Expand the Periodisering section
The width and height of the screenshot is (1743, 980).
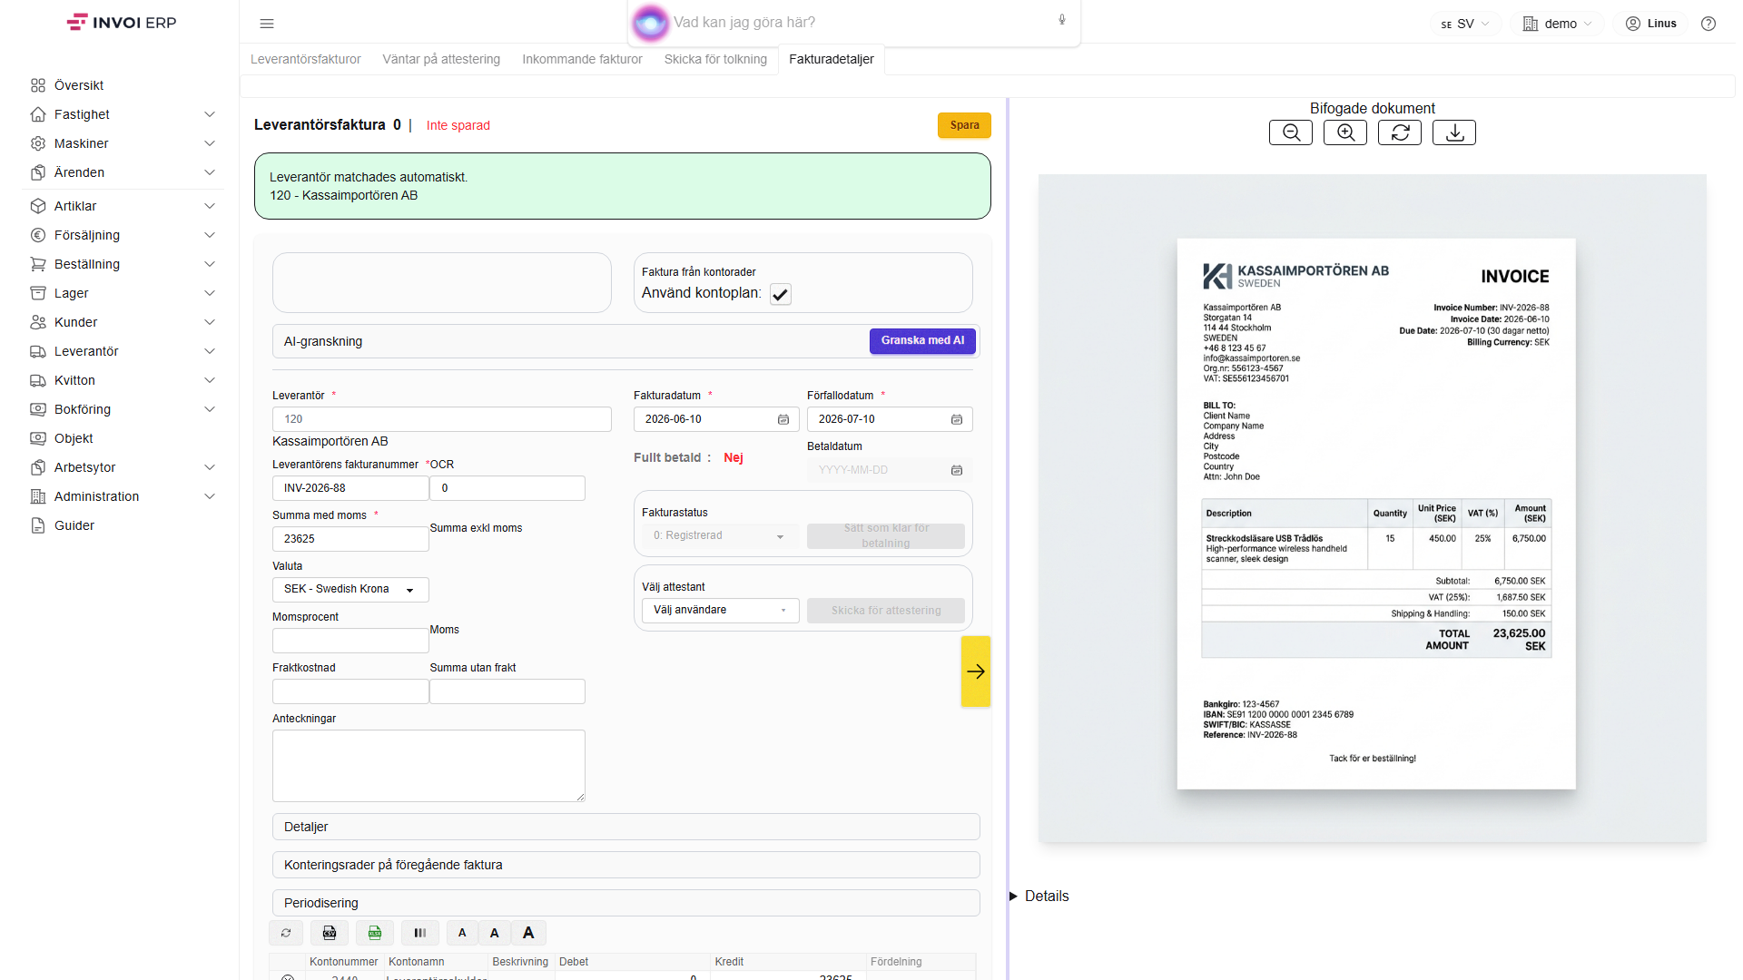tap(626, 903)
